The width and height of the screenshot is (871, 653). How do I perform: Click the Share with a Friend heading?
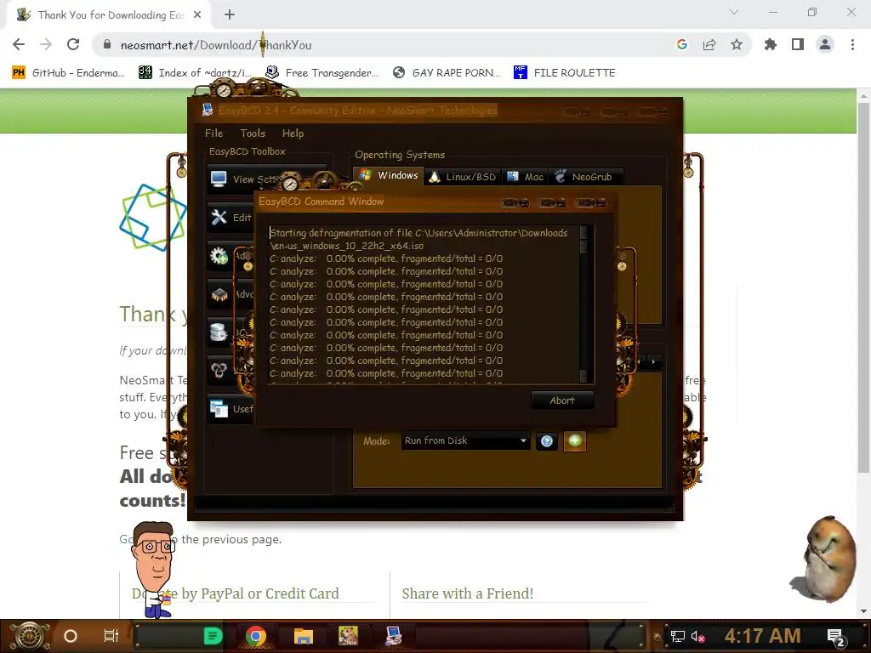[x=468, y=593]
